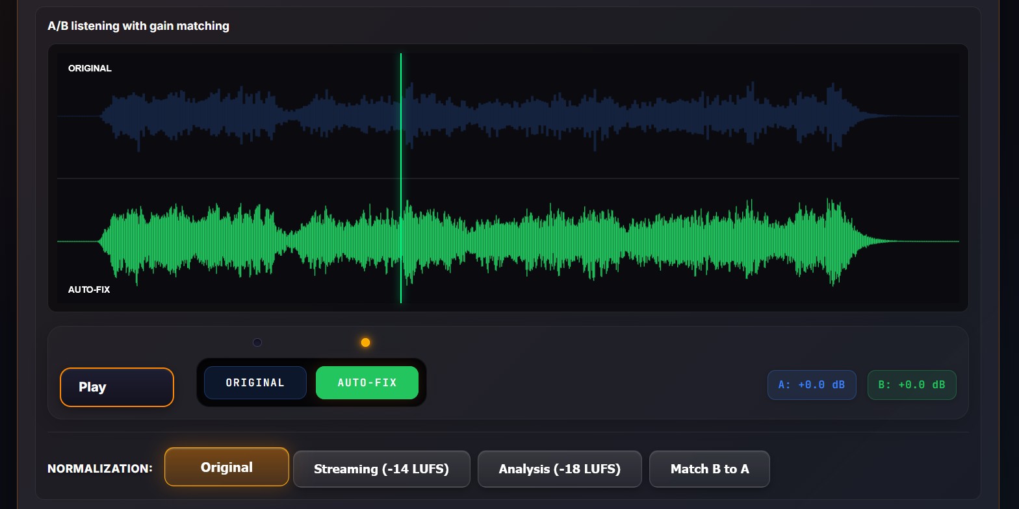Click the Match B to A button
Image resolution: width=1019 pixels, height=509 pixels.
click(710, 469)
